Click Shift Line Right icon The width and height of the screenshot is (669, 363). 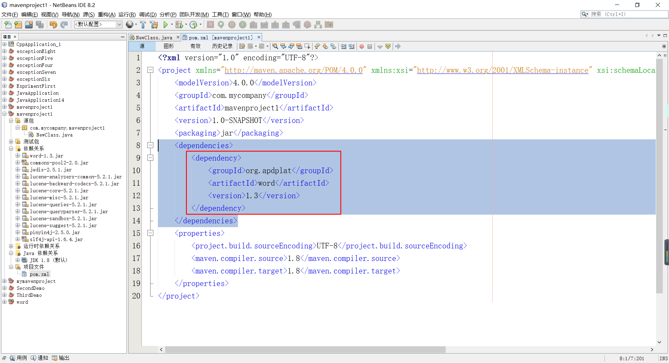coord(352,46)
